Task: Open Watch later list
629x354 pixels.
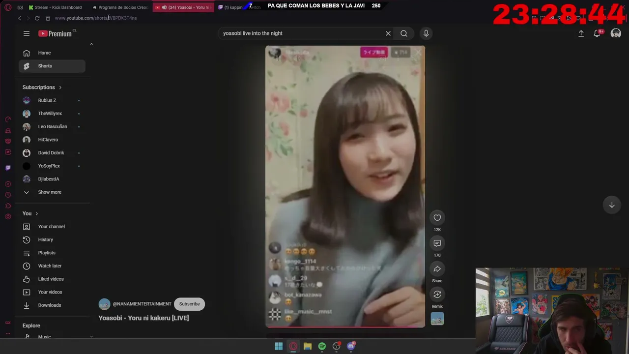Action: [52, 266]
